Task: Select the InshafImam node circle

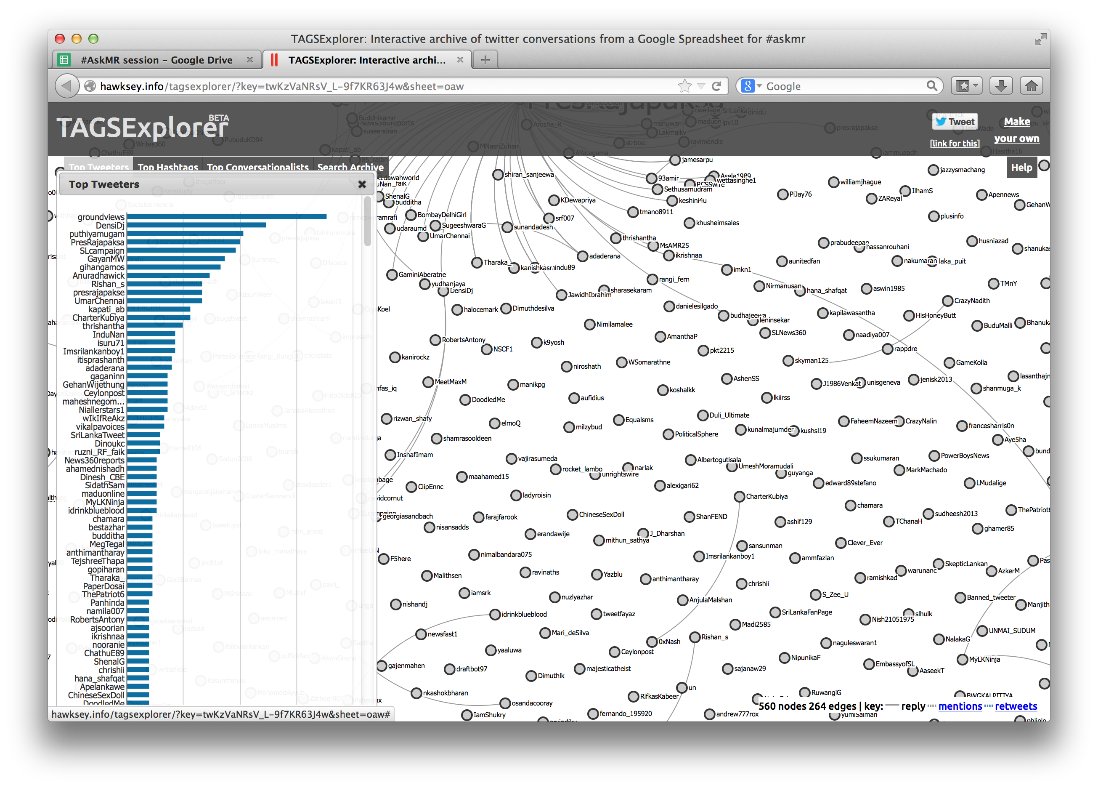Action: [390, 455]
